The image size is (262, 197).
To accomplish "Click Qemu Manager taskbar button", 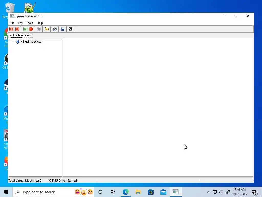I will point(176,192).
